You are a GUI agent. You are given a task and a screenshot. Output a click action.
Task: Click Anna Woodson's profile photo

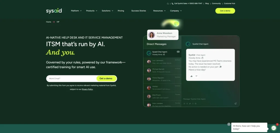(x=151, y=35)
